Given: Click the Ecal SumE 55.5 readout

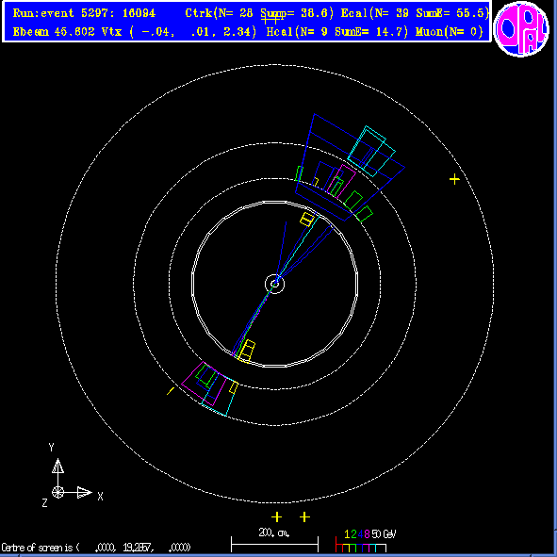Looking at the screenshot, I should point(415,13).
